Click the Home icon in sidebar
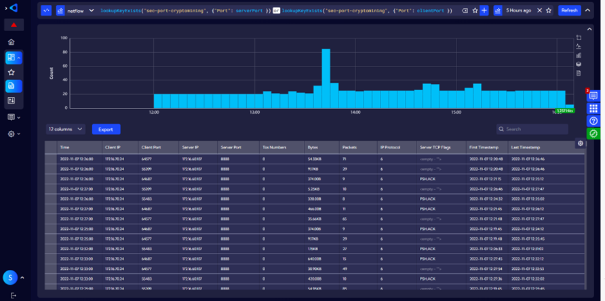The image size is (605, 301). coord(12,42)
